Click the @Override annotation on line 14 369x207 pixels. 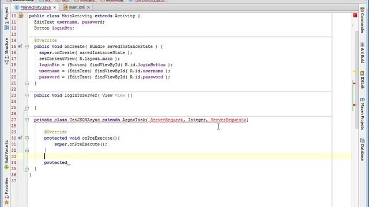point(46,40)
